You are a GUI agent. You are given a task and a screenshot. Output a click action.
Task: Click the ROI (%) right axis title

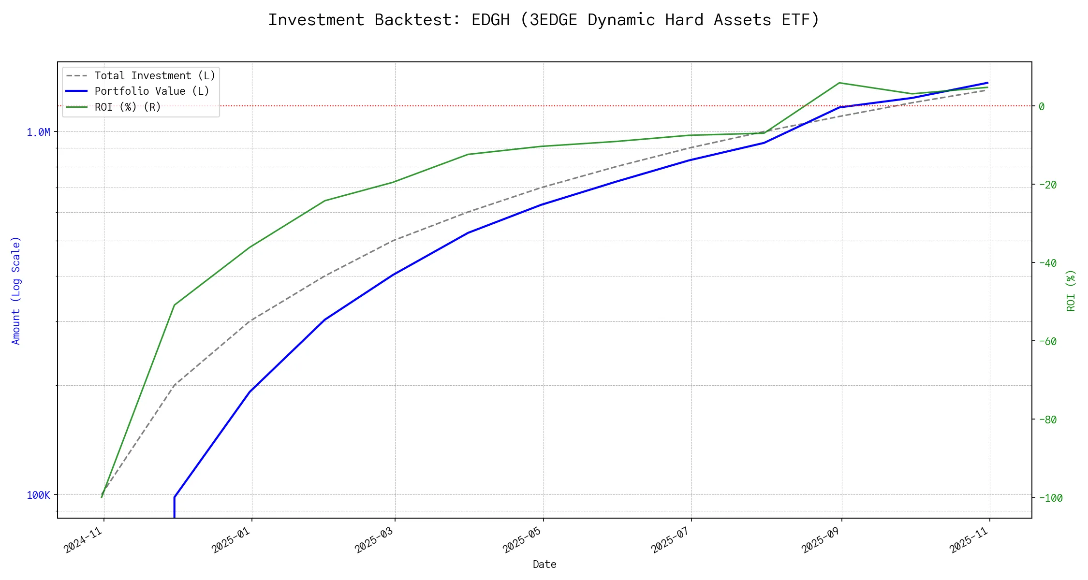pyautogui.click(x=1071, y=290)
